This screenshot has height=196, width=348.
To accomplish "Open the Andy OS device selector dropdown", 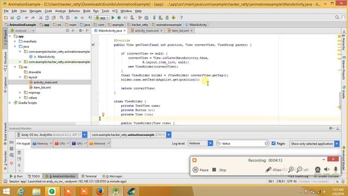I will click(x=85, y=134).
